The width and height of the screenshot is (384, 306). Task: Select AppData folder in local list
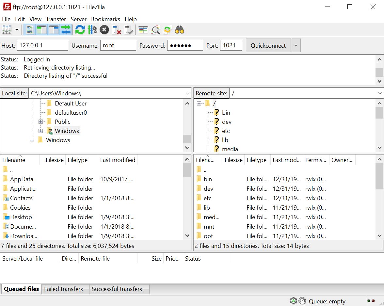[x=22, y=179]
